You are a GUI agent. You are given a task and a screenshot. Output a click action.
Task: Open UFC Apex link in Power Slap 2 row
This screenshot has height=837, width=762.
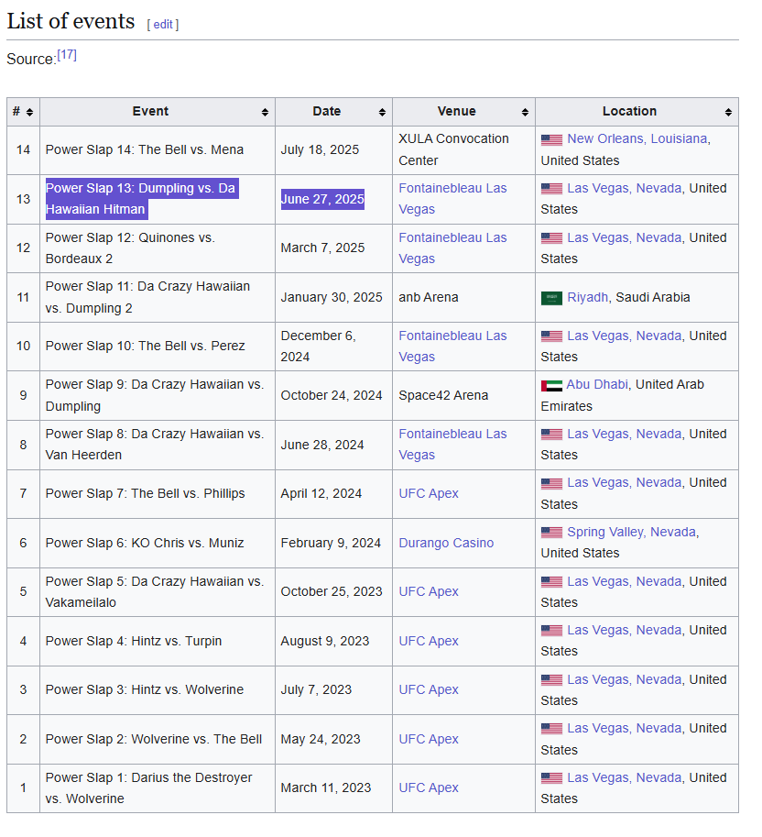[429, 739]
